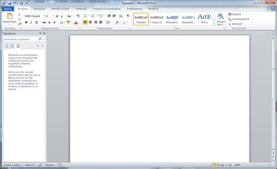This screenshot has height=169, width=277.
Task: Click the word count Λέξεις: 0
Action: coord(29,165)
